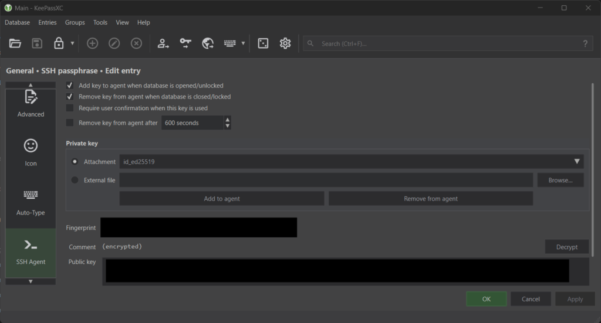Click the right-side vertical scrollbar

click(593, 171)
